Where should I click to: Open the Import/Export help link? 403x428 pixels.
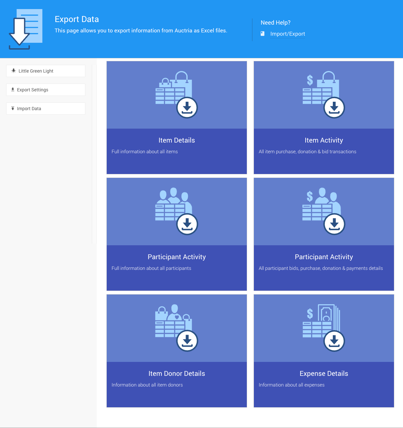pyautogui.click(x=288, y=34)
